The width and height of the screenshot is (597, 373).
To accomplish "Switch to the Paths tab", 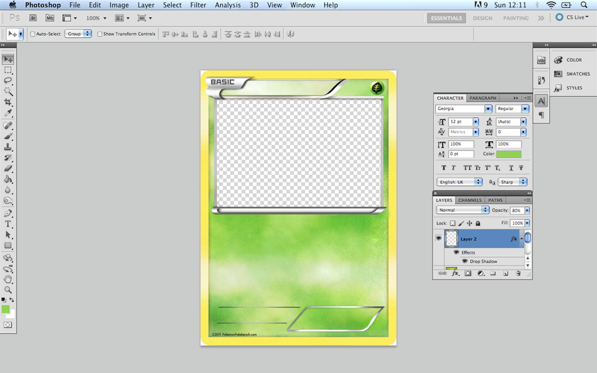I will click(495, 200).
